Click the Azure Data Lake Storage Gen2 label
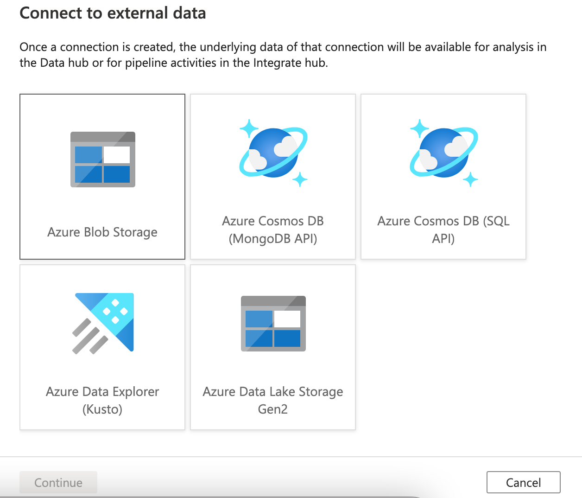582x498 pixels. [x=272, y=400]
